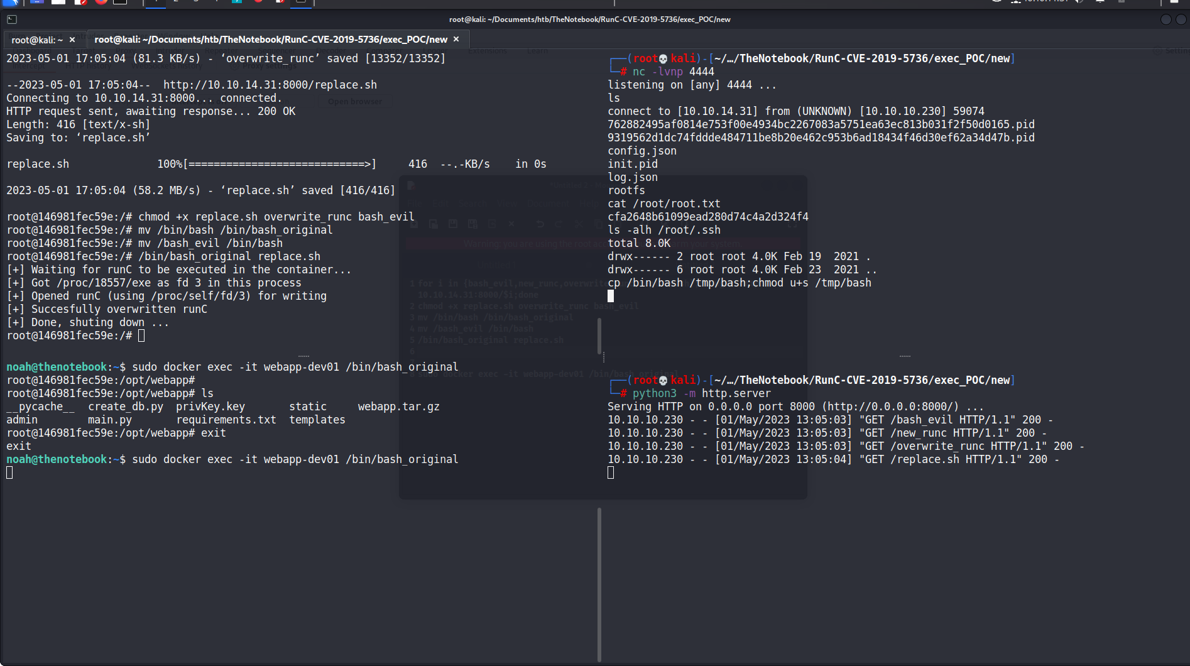Click 'main.py' in the ls output
Screen dimensions: 1190x666
click(x=110, y=420)
